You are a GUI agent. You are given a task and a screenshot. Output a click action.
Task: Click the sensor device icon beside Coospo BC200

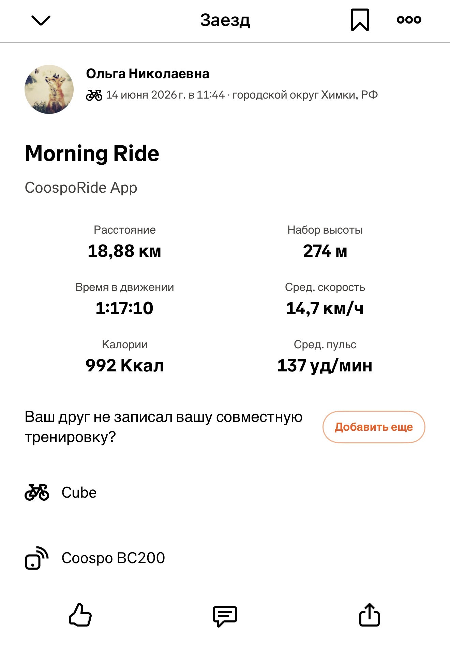[36, 558]
